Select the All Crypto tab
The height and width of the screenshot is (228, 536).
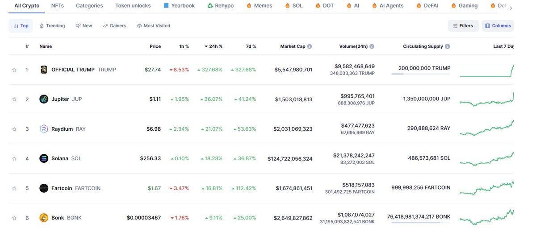point(27,6)
